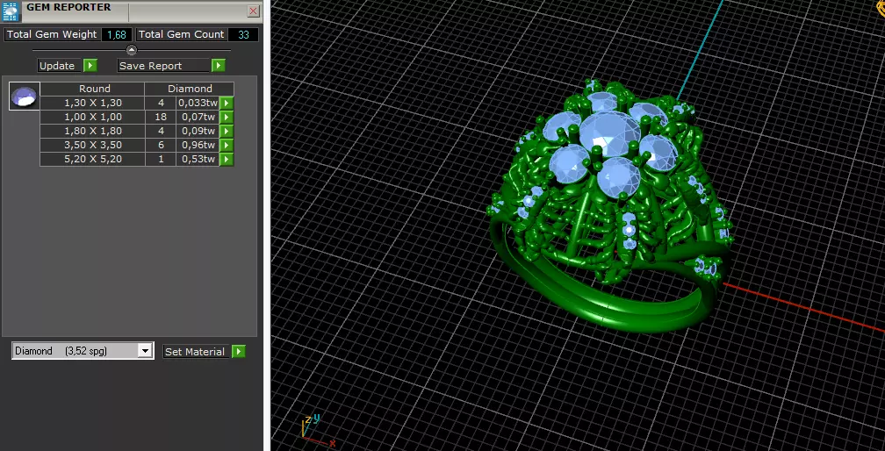Select the 1,30 X 1,30 size cell
This screenshot has width=885, height=451.
tap(92, 103)
